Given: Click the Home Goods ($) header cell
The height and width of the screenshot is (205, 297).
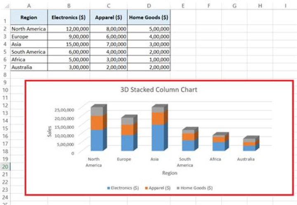Looking at the screenshot, I should click(x=149, y=17).
